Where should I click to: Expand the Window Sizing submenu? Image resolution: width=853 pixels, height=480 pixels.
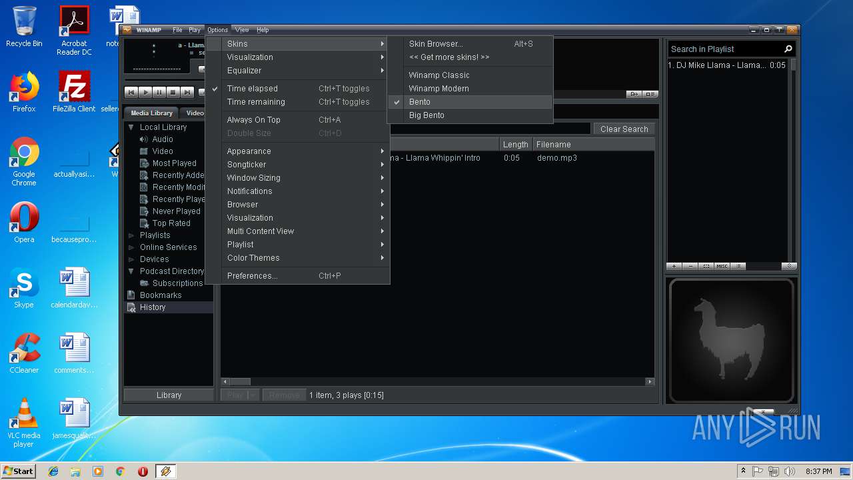pos(297,178)
